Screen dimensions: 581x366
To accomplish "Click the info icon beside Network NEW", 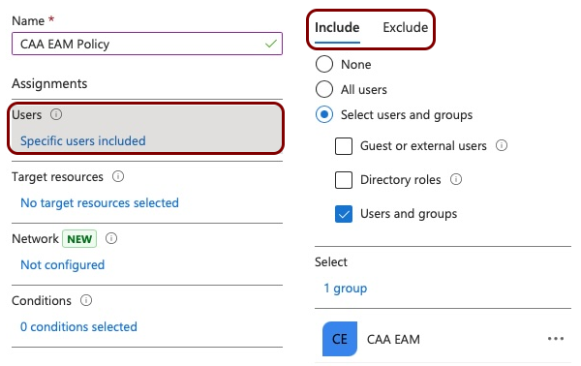I will (111, 238).
